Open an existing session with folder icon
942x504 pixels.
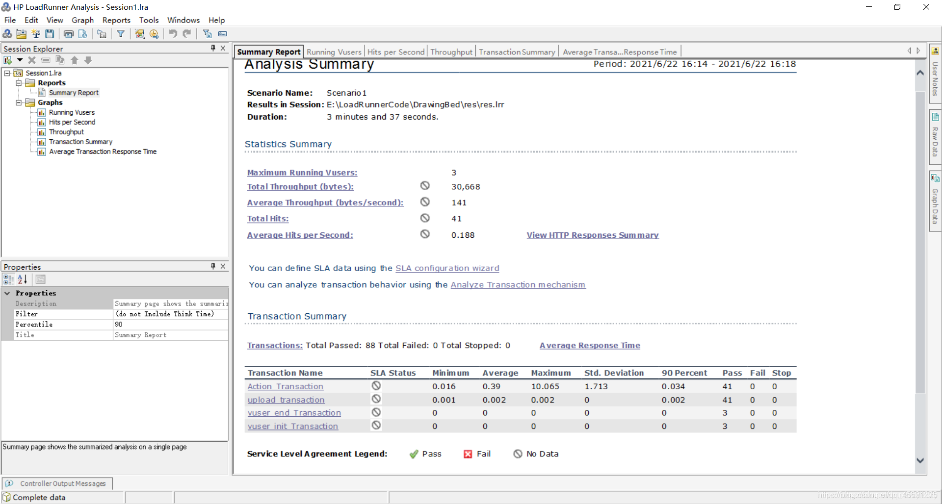point(21,34)
